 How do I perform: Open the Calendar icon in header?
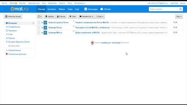[86, 9]
